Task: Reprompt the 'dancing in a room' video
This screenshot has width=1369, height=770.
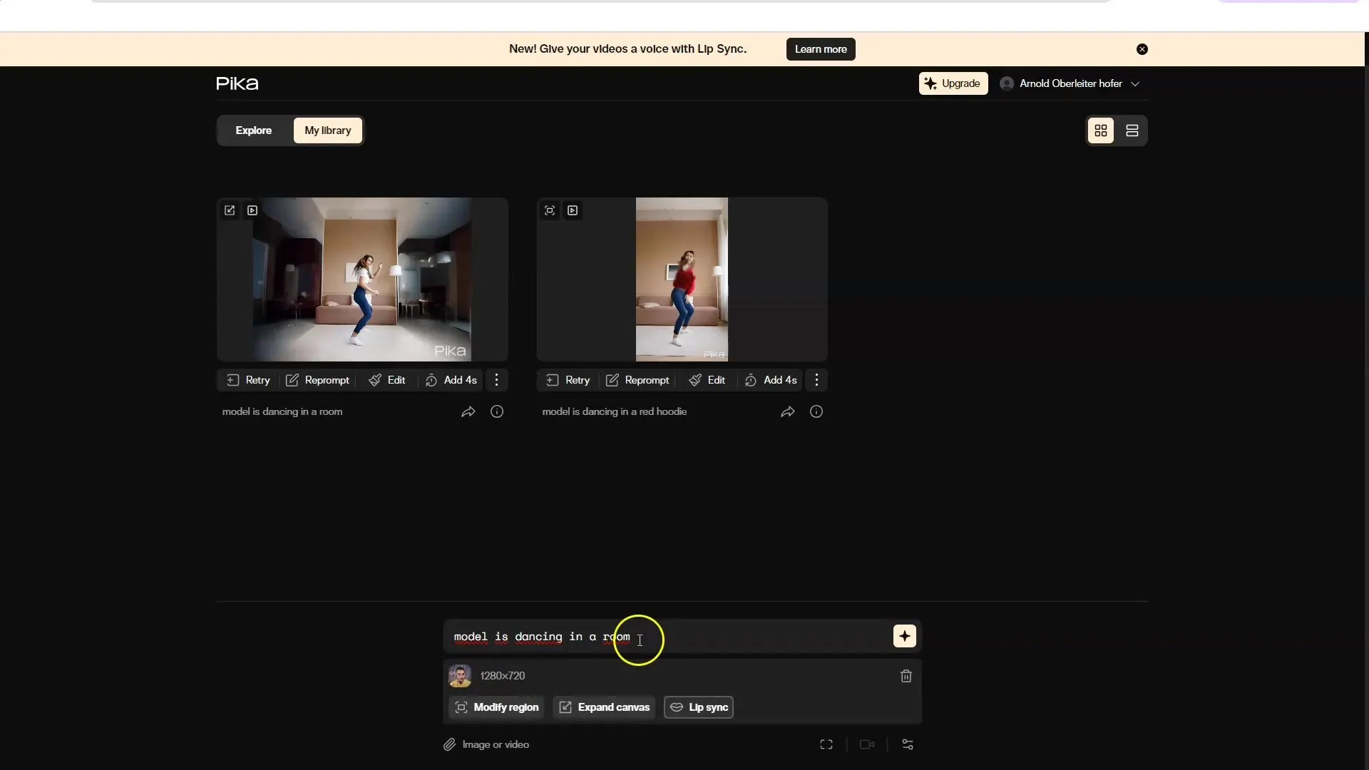Action: click(317, 380)
